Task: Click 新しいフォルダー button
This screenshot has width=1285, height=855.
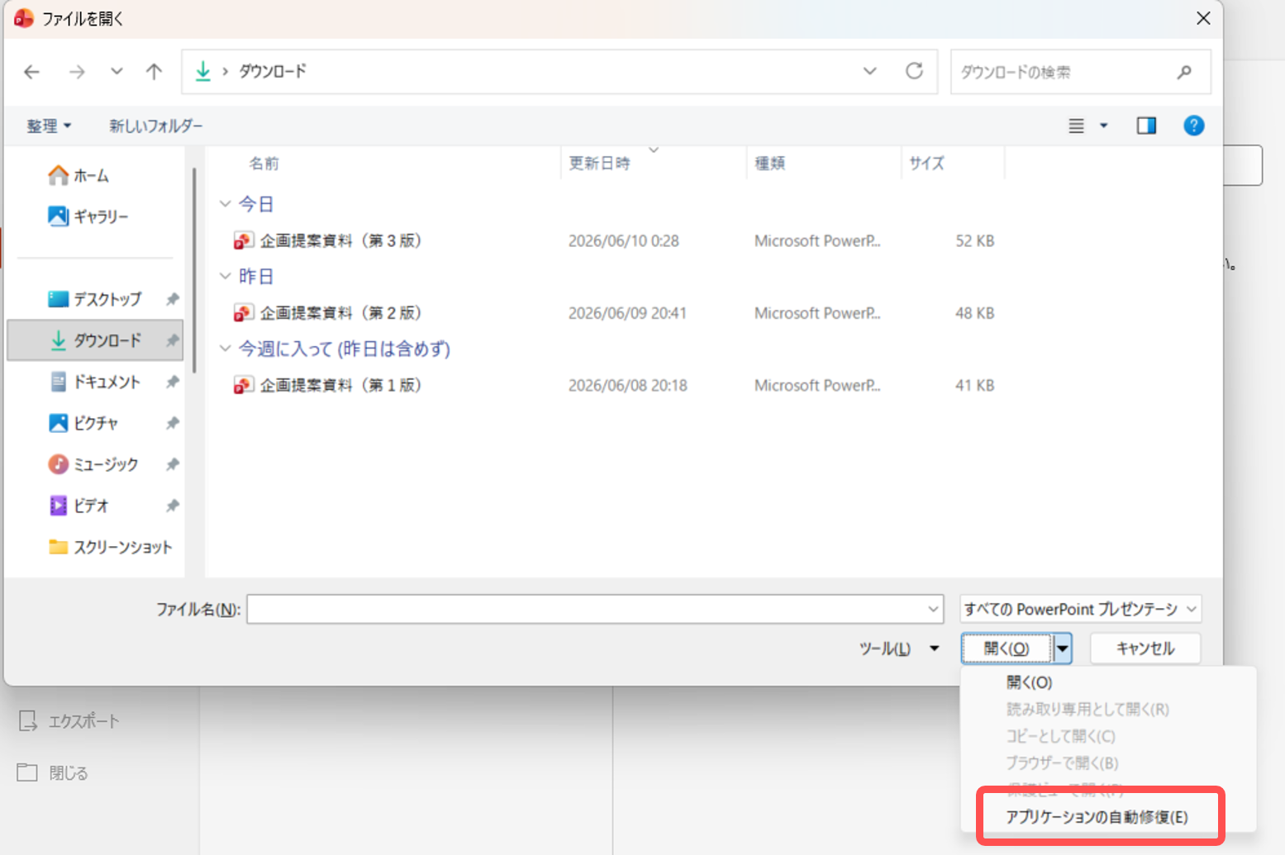Action: 155,126
